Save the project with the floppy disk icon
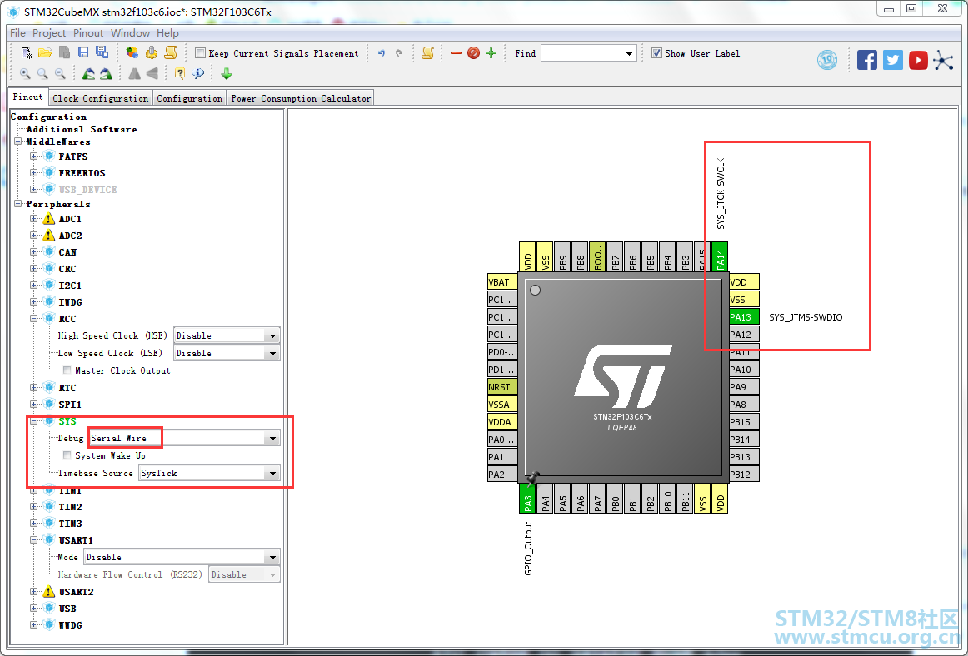The width and height of the screenshot is (968, 656). tap(83, 53)
